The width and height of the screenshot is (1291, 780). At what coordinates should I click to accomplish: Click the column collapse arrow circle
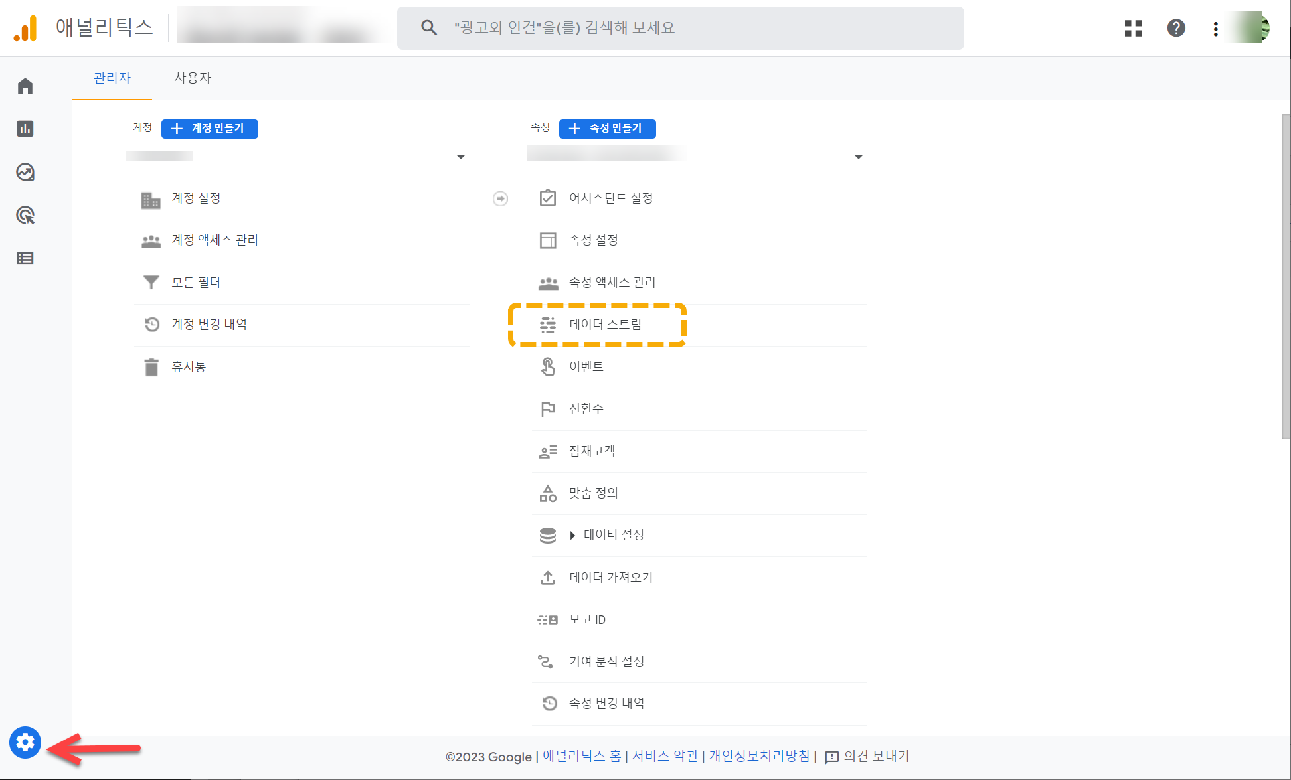501,198
